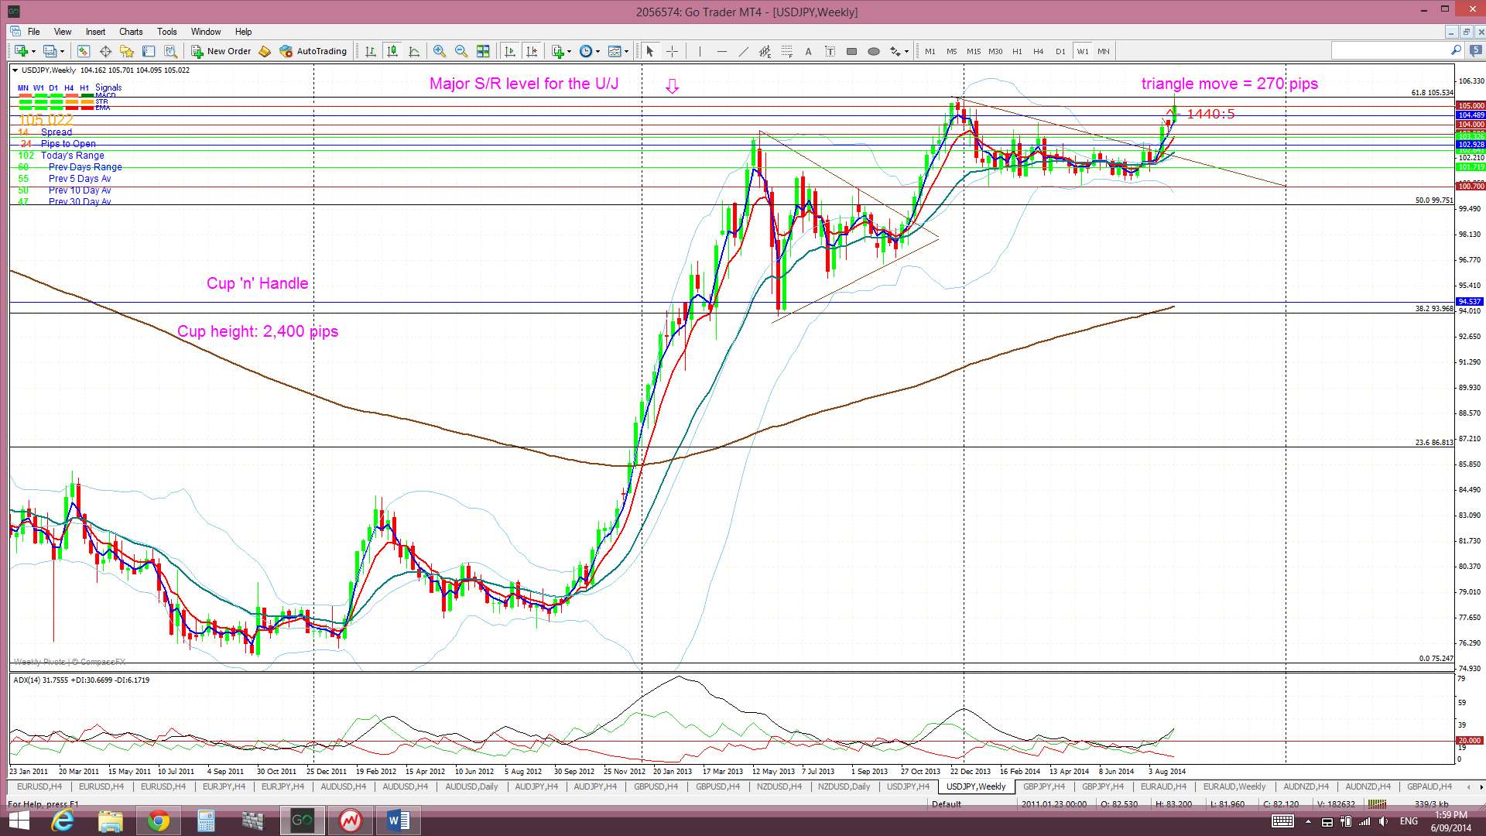Launch Google Chrome from the taskbar
The image size is (1486, 836).
tap(158, 821)
